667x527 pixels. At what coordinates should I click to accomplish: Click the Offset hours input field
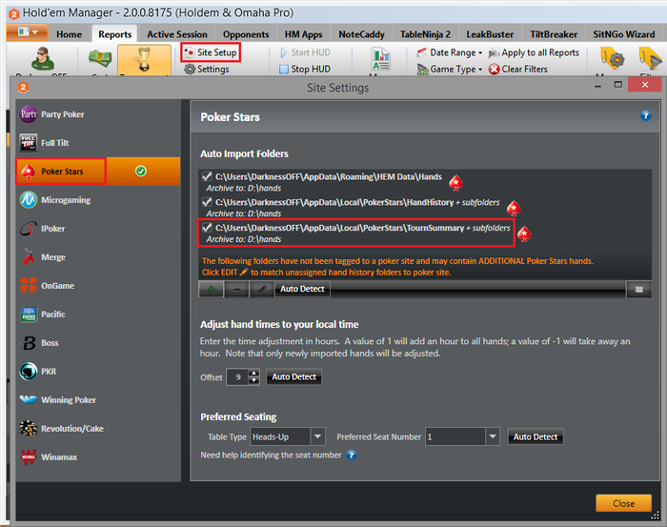(x=238, y=376)
